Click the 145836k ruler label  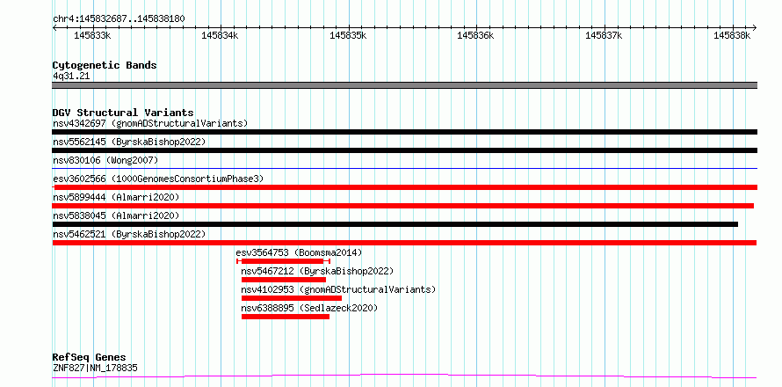pos(475,36)
